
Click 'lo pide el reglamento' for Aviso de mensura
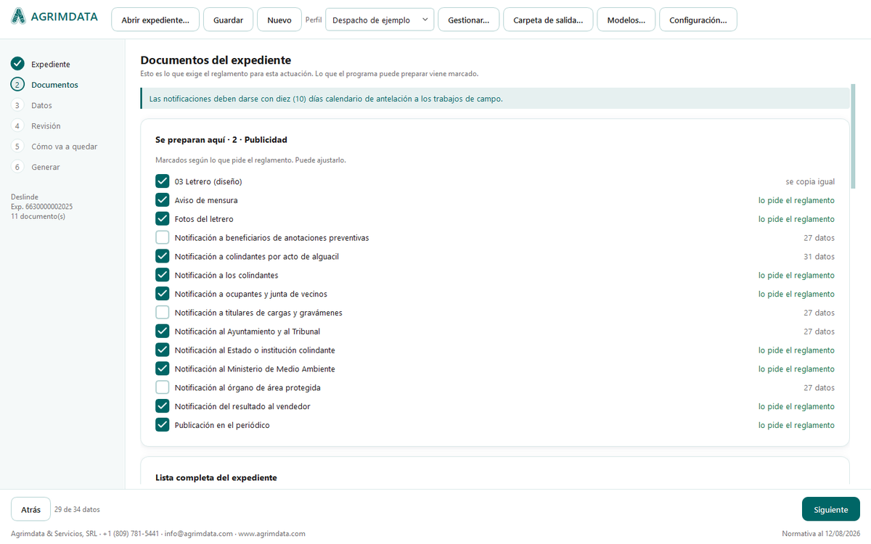(x=796, y=200)
